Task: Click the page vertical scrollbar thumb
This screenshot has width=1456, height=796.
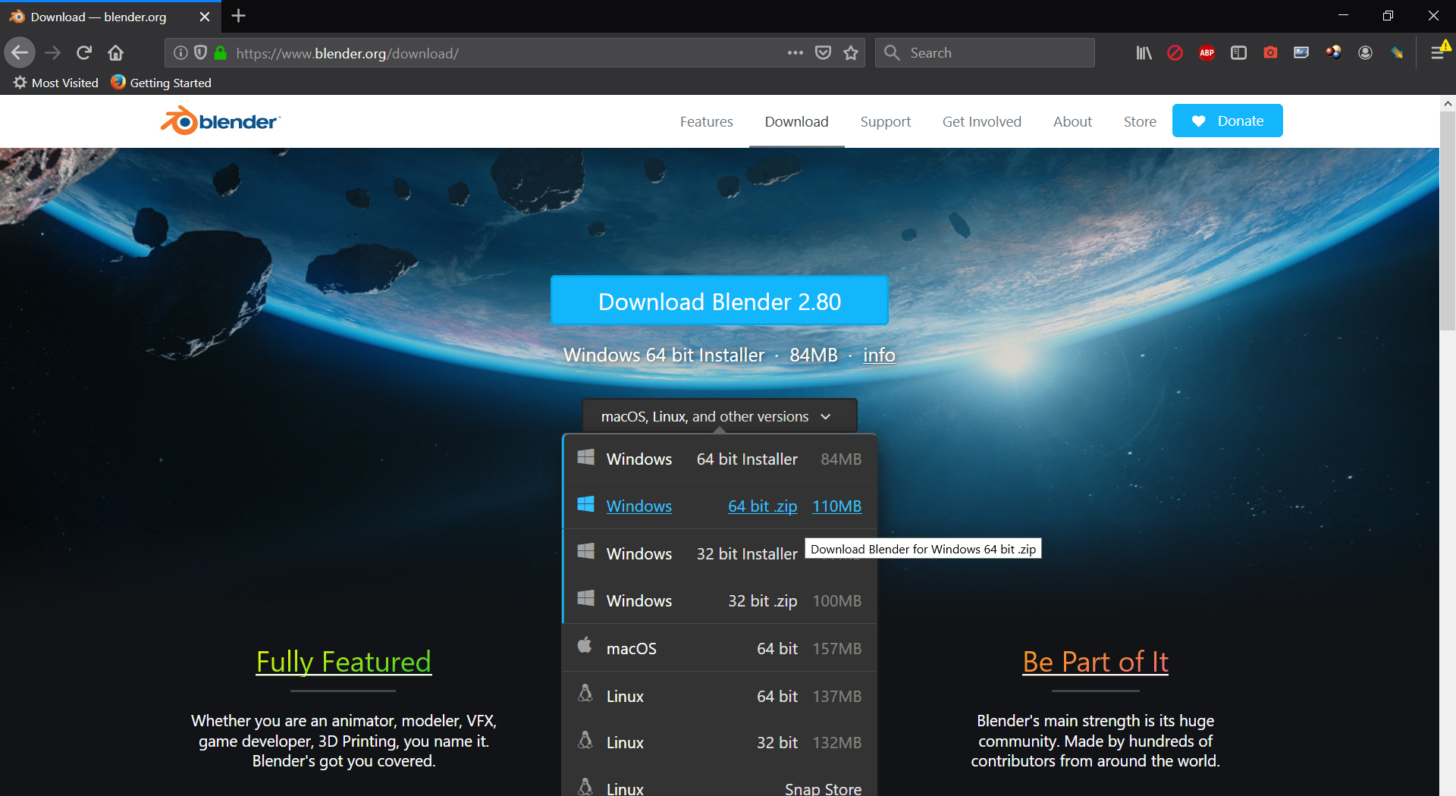Action: pyautogui.click(x=1448, y=221)
